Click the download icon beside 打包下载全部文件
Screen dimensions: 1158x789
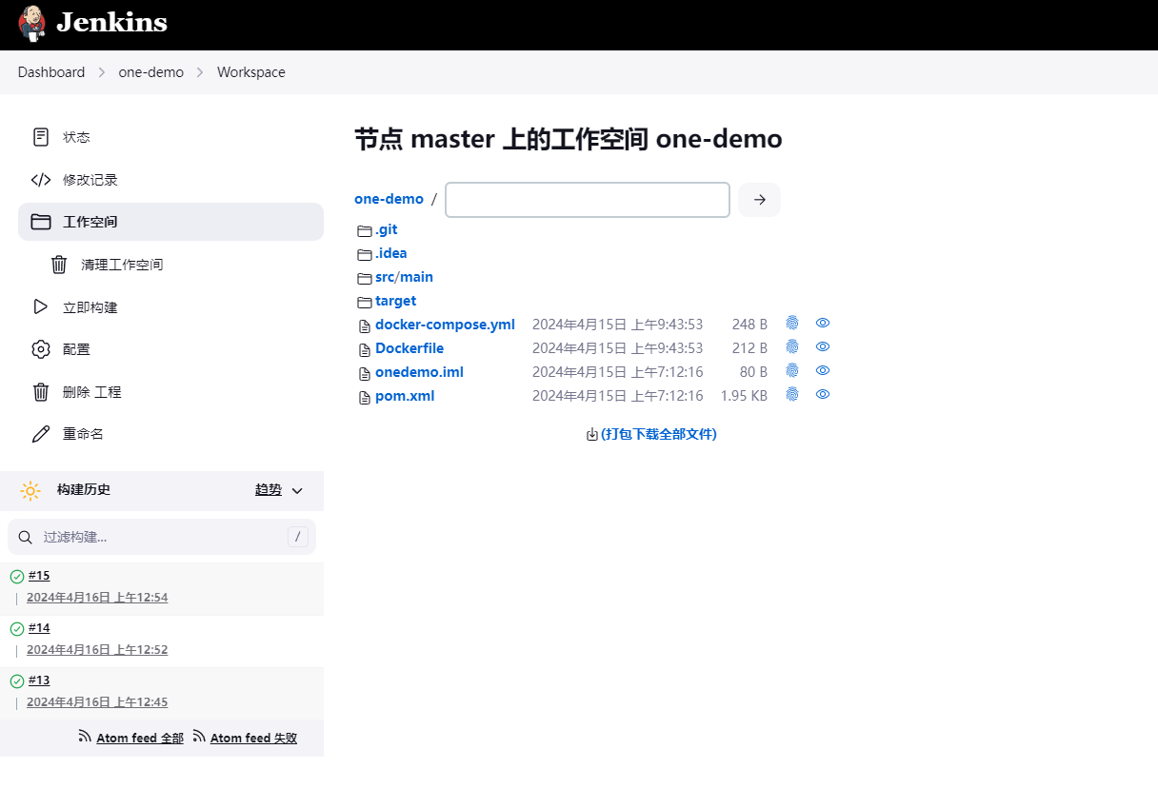pos(592,435)
